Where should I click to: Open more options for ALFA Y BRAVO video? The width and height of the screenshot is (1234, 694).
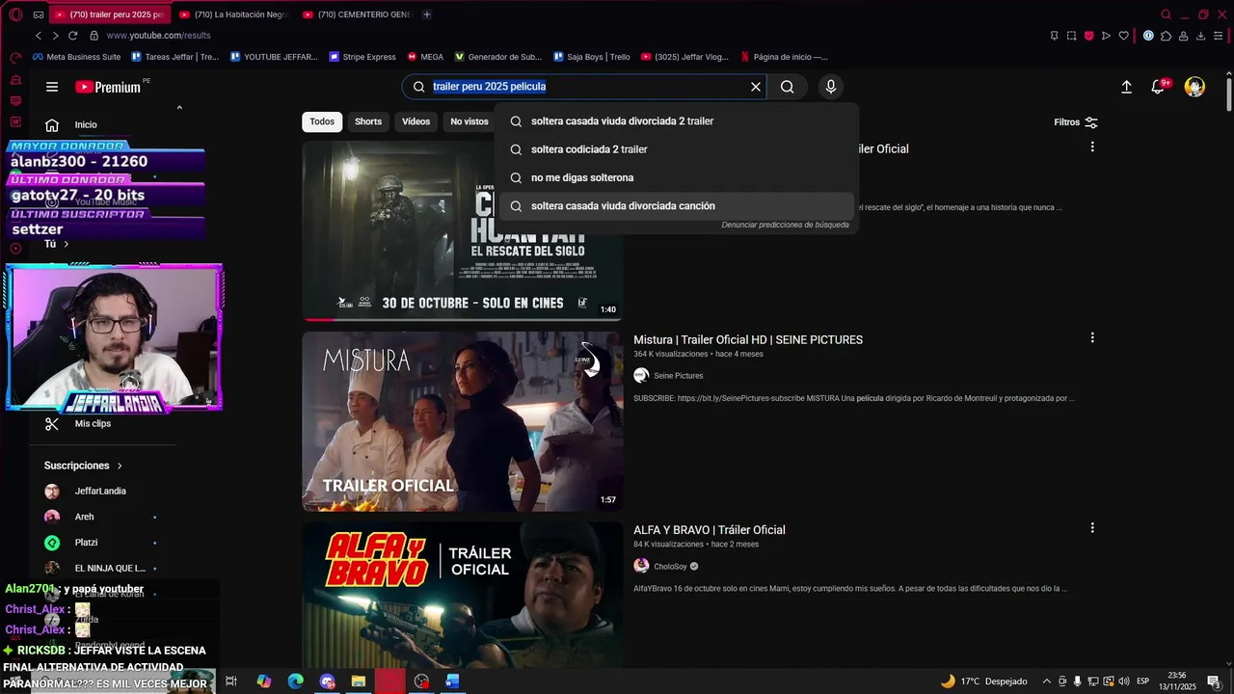pyautogui.click(x=1092, y=528)
